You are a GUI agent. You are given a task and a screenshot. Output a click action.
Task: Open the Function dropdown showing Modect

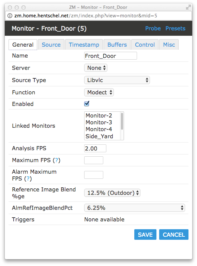tap(99, 92)
